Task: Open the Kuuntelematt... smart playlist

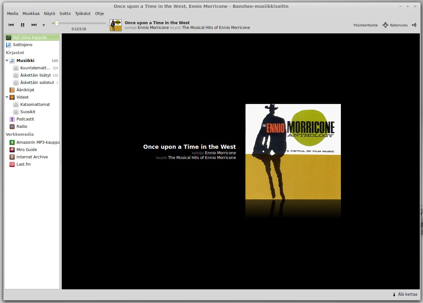Action: 36,68
